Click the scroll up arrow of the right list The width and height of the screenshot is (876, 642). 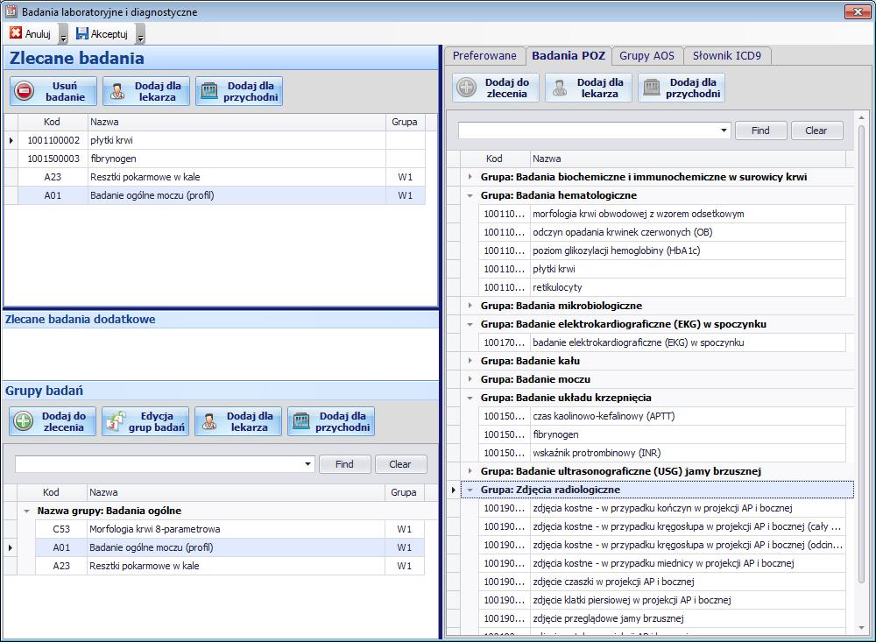tap(861, 118)
